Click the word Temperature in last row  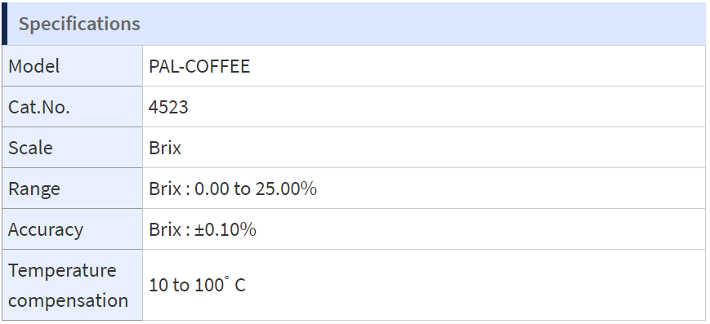[62, 270]
